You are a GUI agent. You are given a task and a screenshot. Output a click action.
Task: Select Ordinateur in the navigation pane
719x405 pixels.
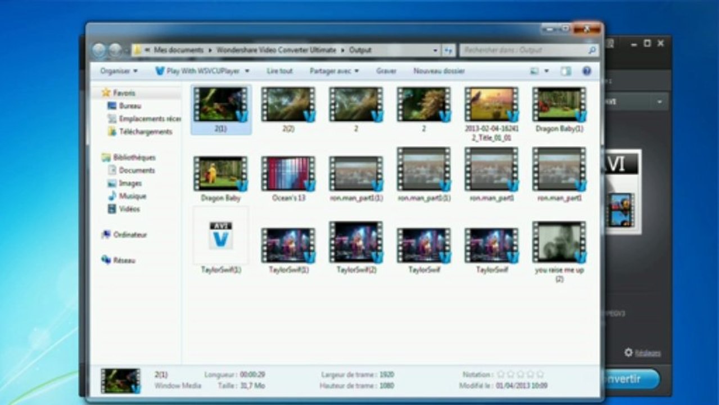coord(130,235)
